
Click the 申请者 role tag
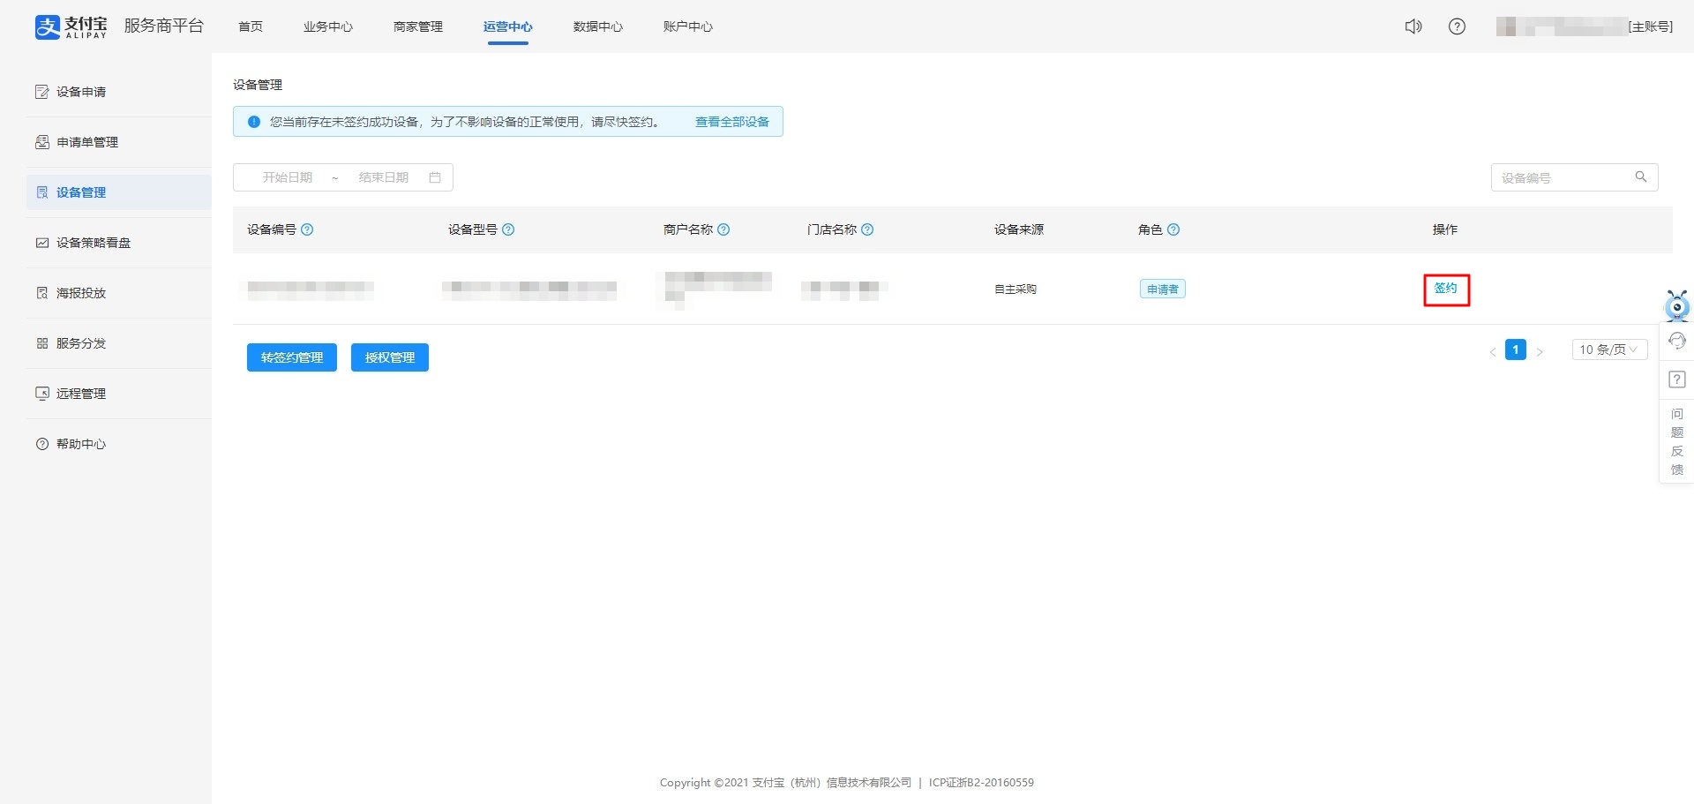tap(1163, 289)
